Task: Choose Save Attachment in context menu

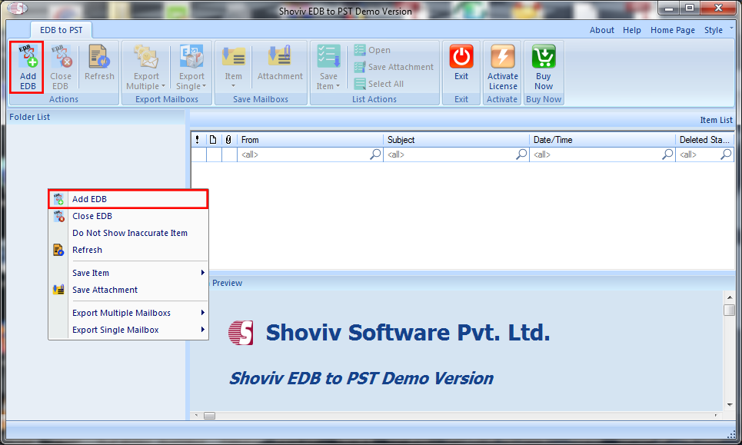Action: tap(128, 290)
